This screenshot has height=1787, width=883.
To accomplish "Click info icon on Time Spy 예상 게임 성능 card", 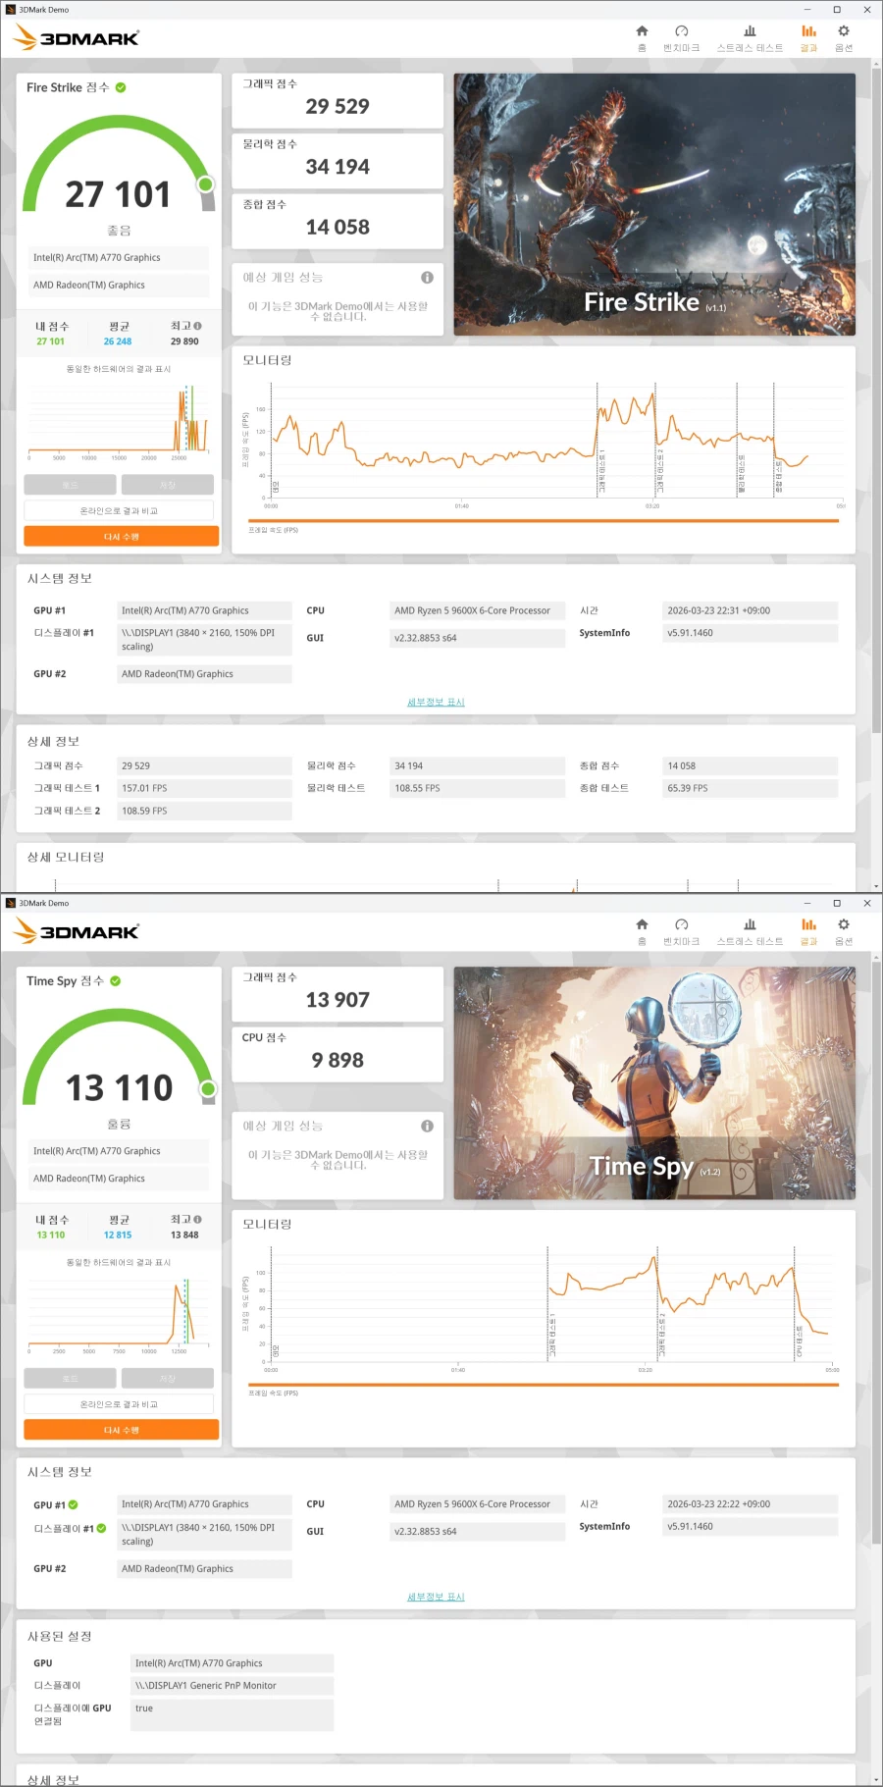I will 427,1126.
